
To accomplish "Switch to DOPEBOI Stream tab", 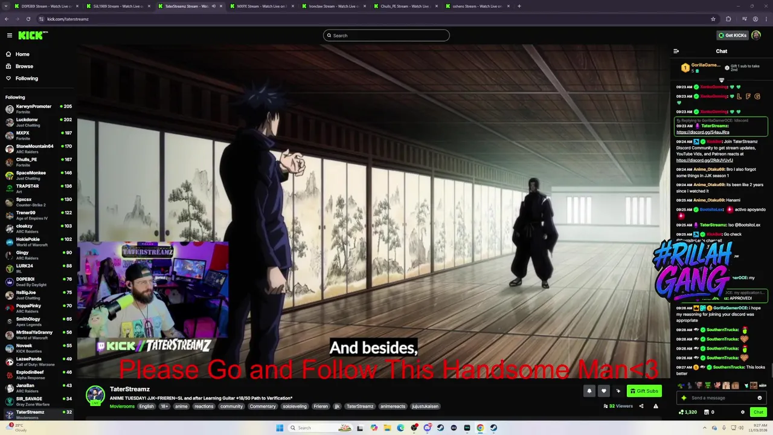I will 45,6.
